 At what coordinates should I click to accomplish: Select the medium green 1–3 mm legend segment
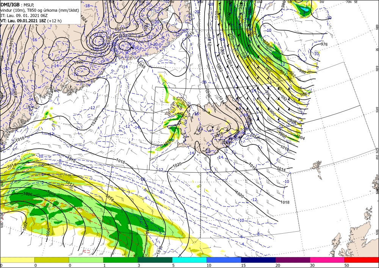[121, 260]
